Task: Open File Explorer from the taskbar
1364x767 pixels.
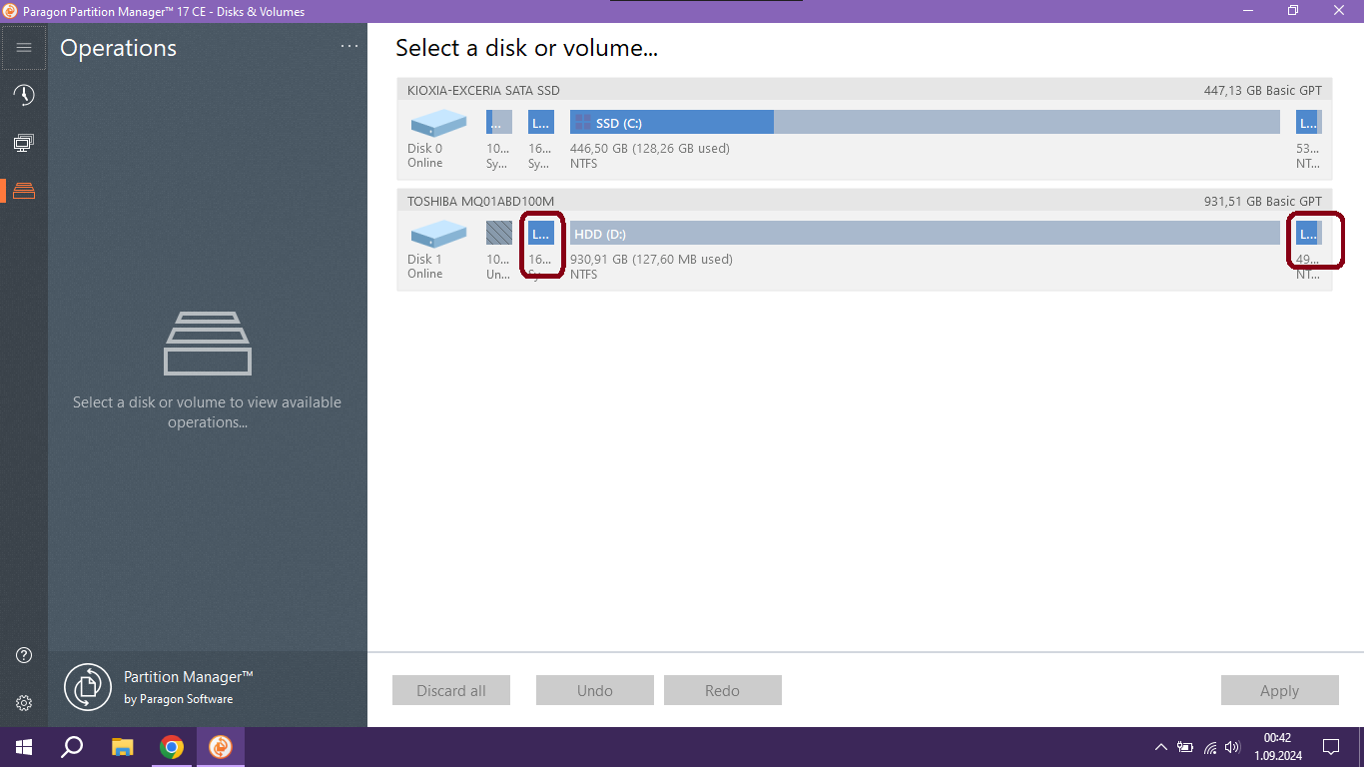Action: point(122,747)
